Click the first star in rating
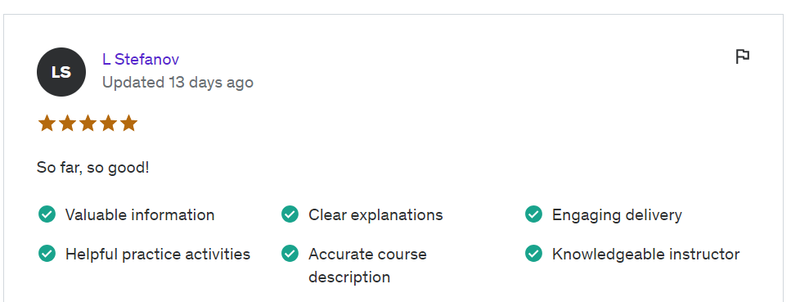 click(x=47, y=123)
